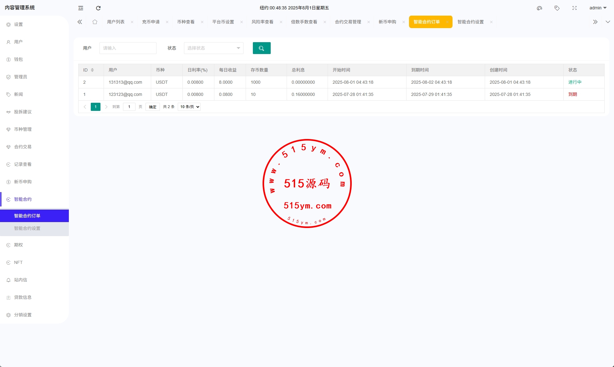The image size is (614, 367).
Task: Open 智能合约设置 in the sidebar submenu
Action: tap(27, 228)
